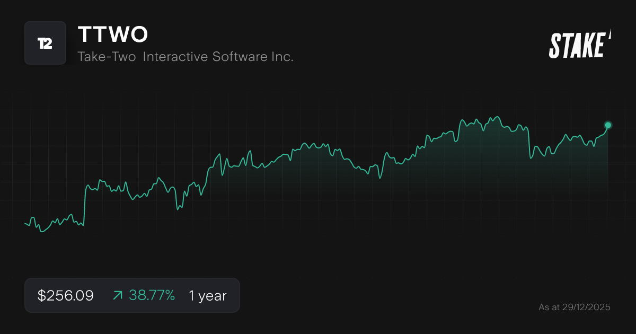Image resolution: width=636 pixels, height=334 pixels.
Task: Open Take-Two Interactive Software Inc. company name
Action: coord(185,57)
